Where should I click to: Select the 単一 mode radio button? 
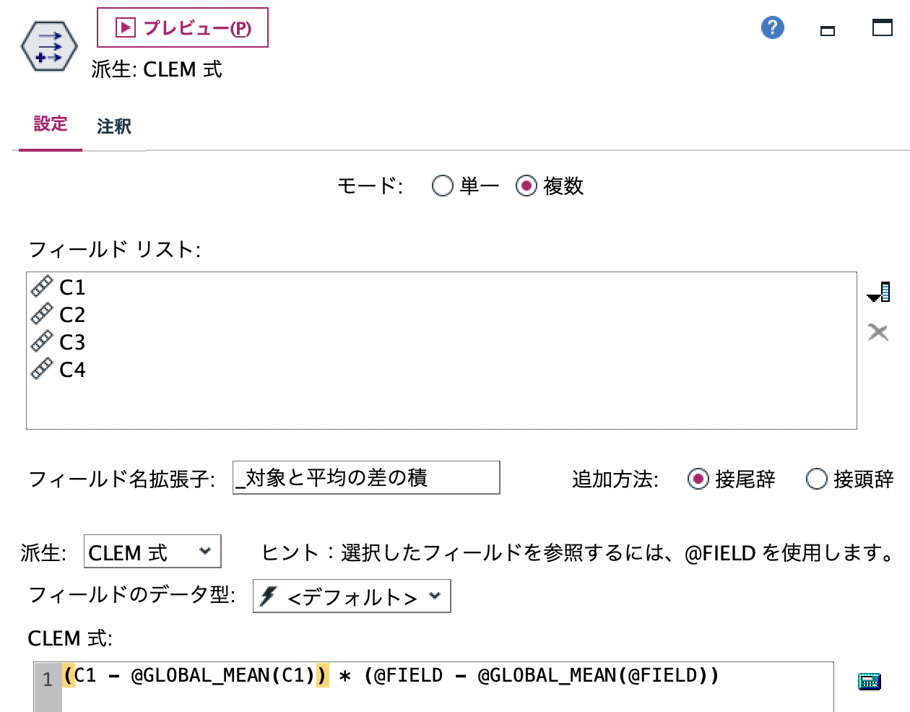pos(443,186)
